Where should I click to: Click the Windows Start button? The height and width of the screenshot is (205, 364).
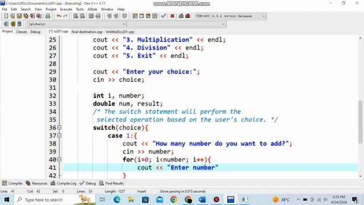pyautogui.click(x=7, y=200)
